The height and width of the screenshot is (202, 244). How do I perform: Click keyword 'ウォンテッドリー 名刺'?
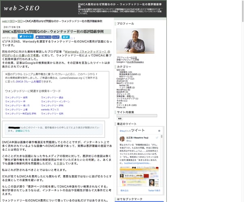click(x=52, y=114)
